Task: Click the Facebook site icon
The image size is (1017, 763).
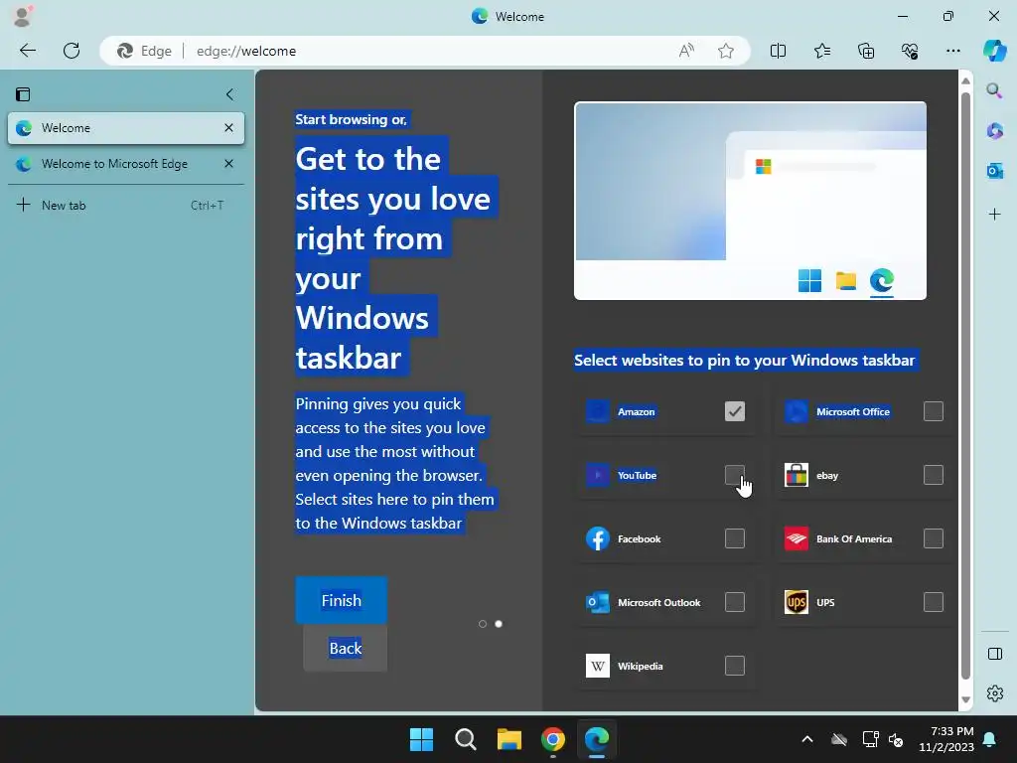Action: [597, 538]
